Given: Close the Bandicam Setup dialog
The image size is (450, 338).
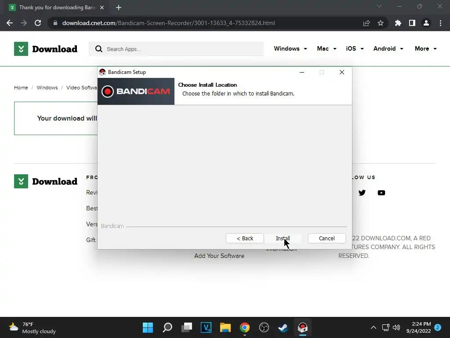Looking at the screenshot, I should (341, 72).
